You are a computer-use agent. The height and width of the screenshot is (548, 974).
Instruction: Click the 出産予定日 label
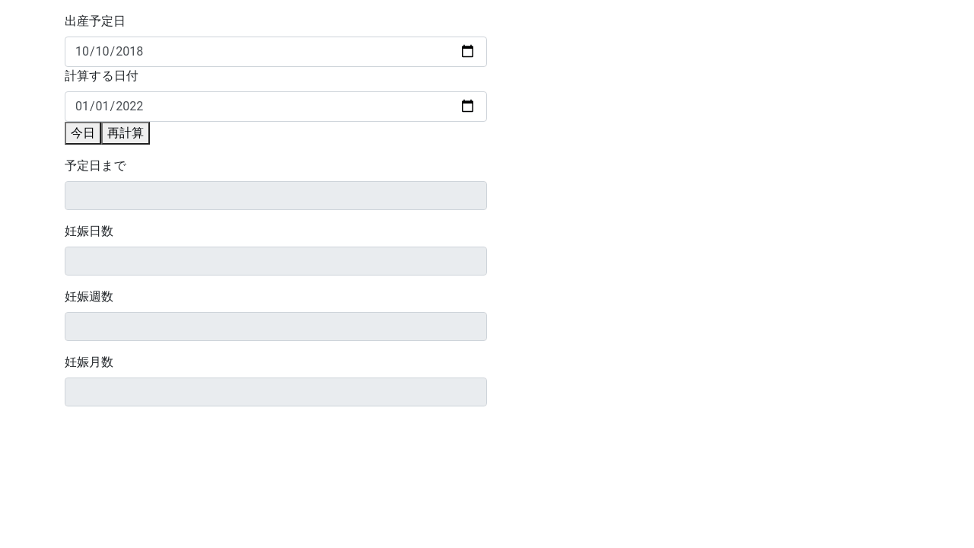(95, 21)
